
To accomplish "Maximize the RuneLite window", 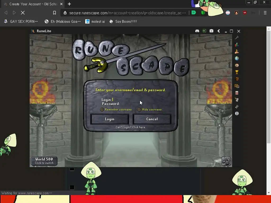I will coord(231,31).
